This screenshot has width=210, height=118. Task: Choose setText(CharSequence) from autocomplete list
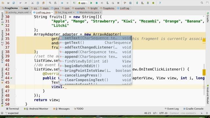95,38
